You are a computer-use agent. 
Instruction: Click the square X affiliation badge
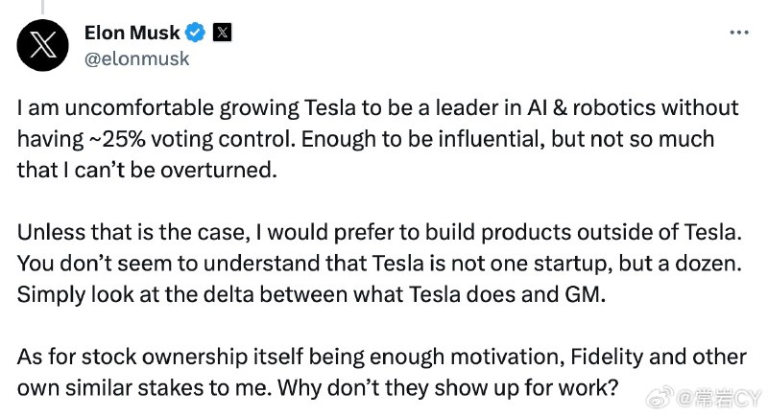(x=222, y=33)
